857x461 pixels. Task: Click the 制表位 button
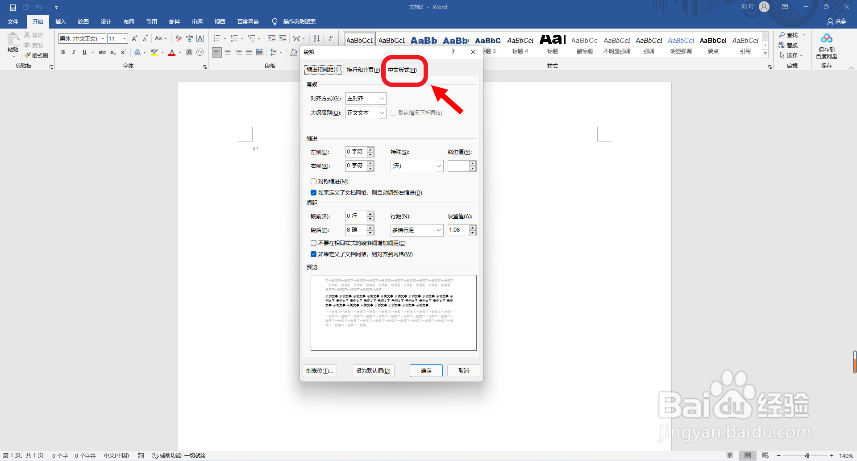pos(320,371)
